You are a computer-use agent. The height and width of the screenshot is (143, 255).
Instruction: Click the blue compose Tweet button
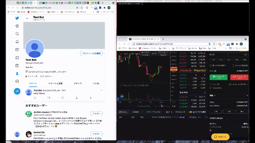click(17, 91)
